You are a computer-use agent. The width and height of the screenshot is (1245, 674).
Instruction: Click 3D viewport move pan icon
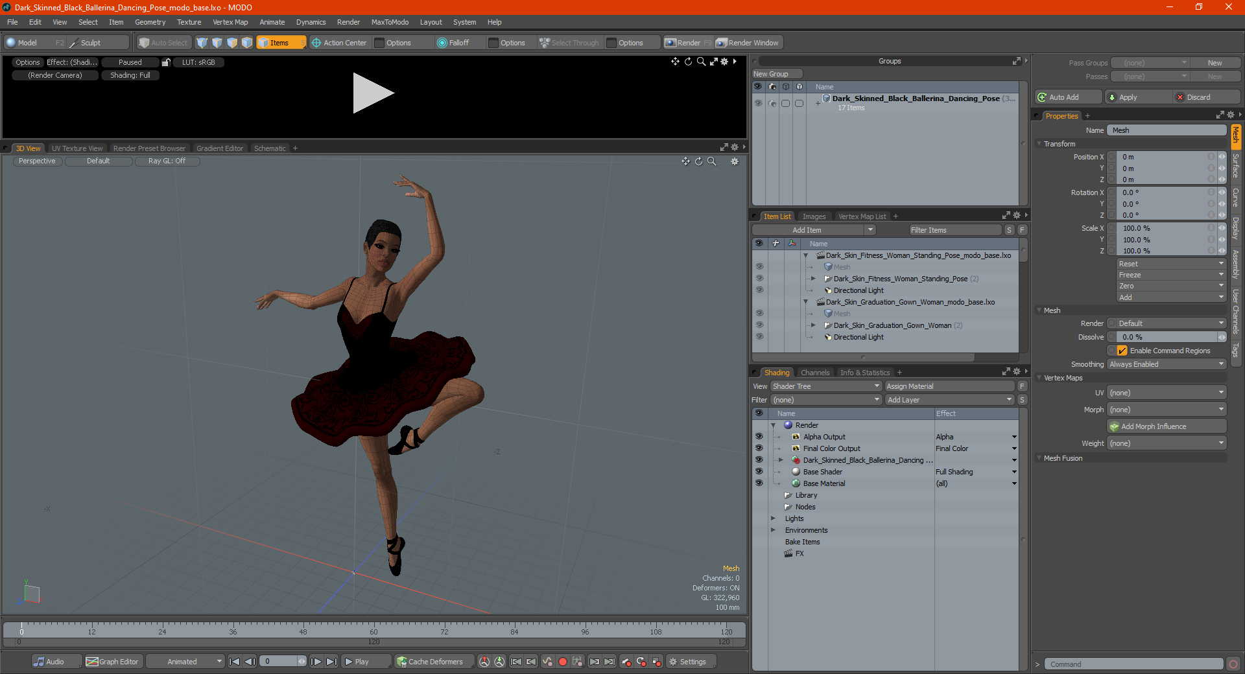pos(686,161)
